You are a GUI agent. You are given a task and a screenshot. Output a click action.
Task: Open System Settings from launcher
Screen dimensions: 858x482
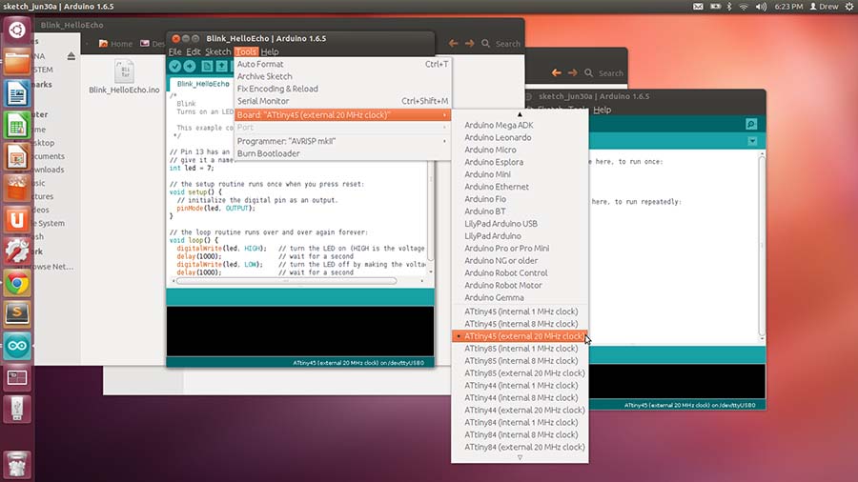click(x=17, y=251)
